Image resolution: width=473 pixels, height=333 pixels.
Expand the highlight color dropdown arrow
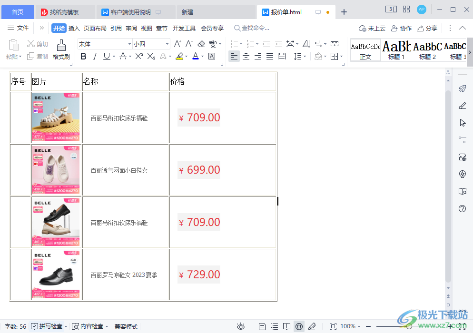(187, 57)
